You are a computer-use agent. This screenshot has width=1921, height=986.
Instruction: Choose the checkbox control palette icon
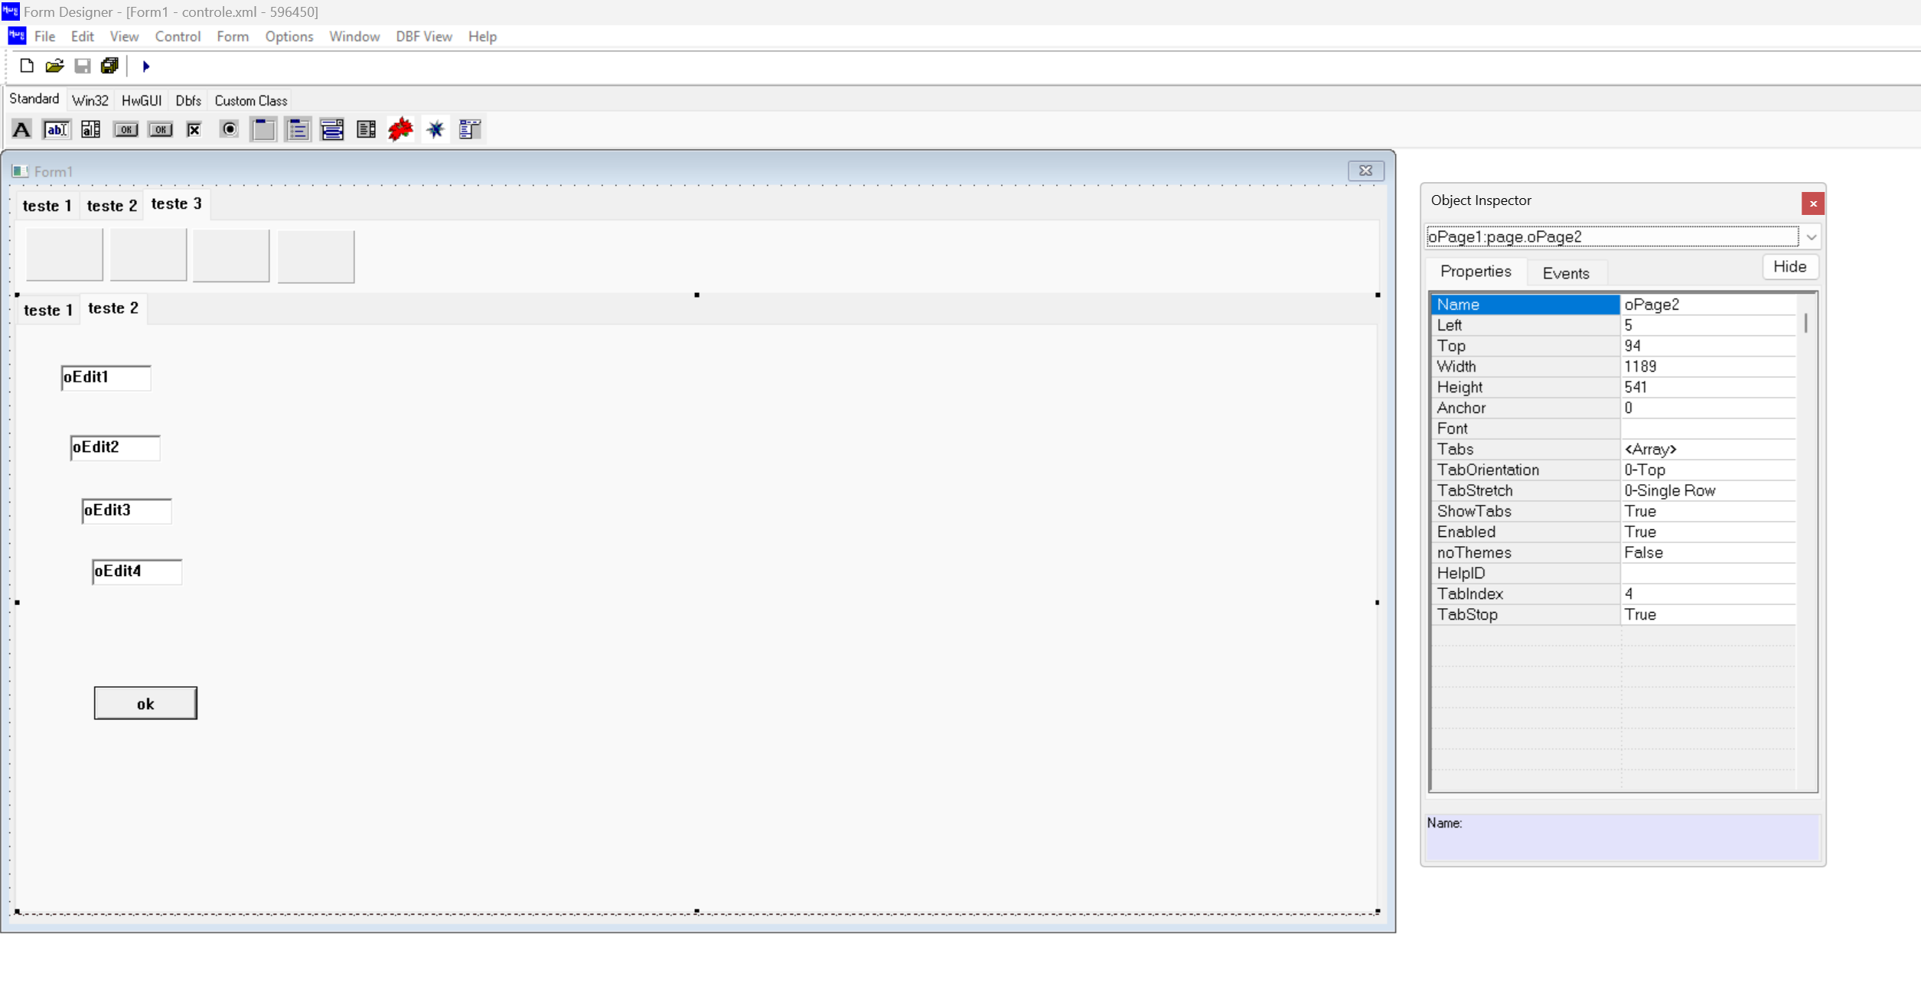(x=194, y=129)
